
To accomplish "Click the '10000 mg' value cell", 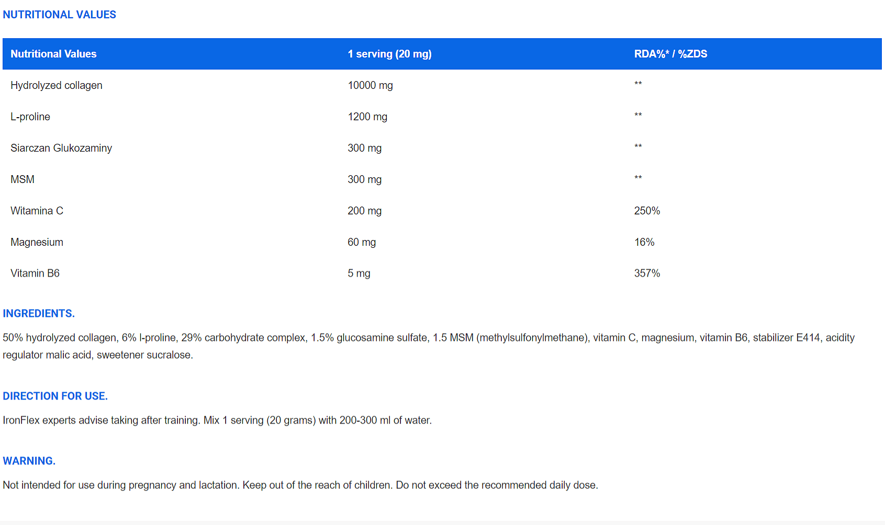I will click(370, 85).
